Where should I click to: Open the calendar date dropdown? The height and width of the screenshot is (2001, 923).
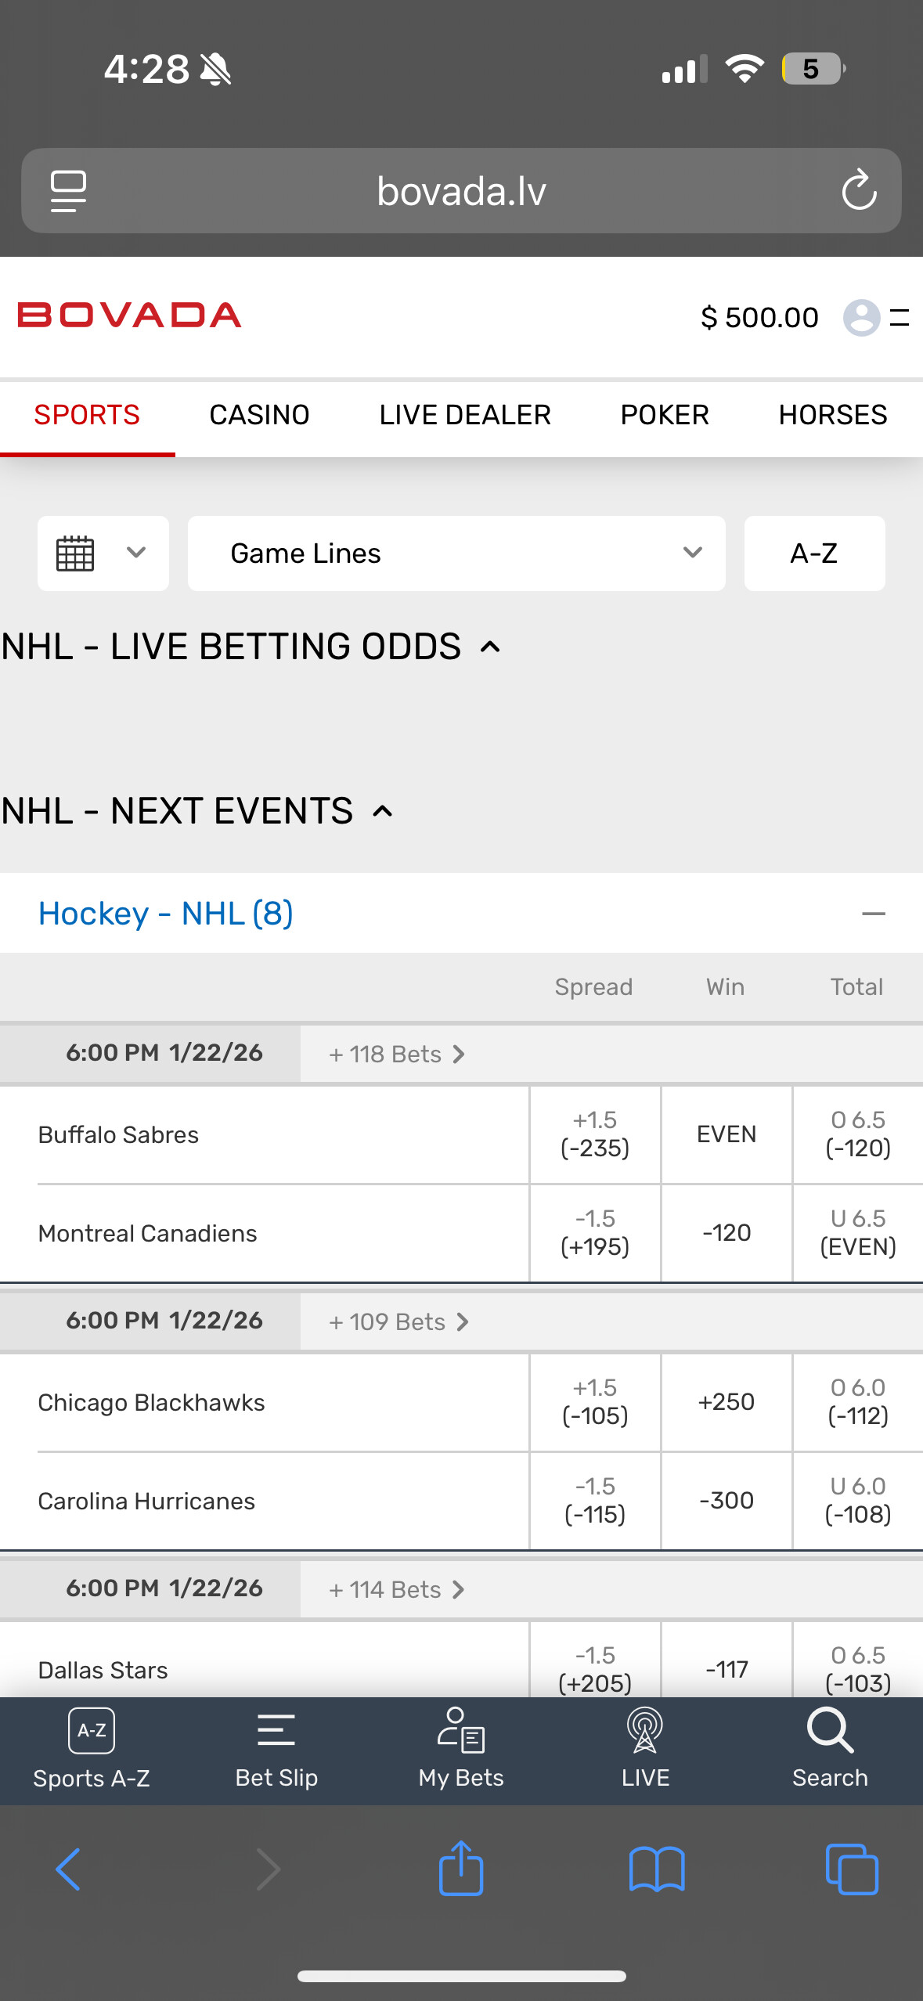(103, 553)
